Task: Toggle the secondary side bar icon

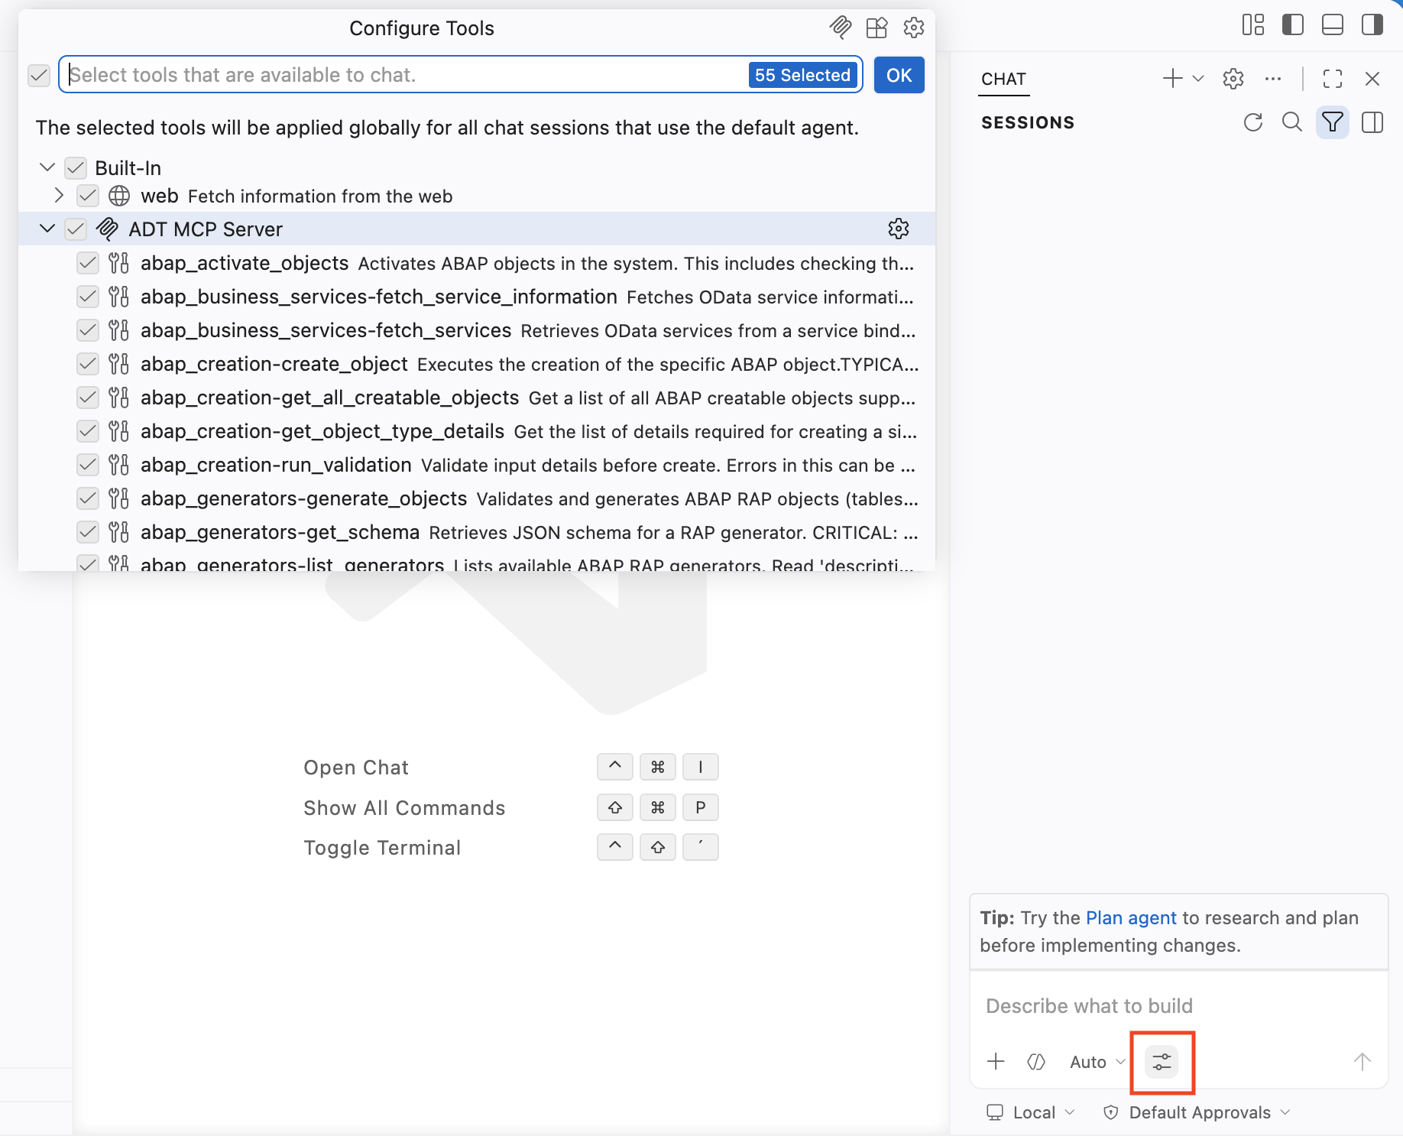Action: pos(1372,25)
